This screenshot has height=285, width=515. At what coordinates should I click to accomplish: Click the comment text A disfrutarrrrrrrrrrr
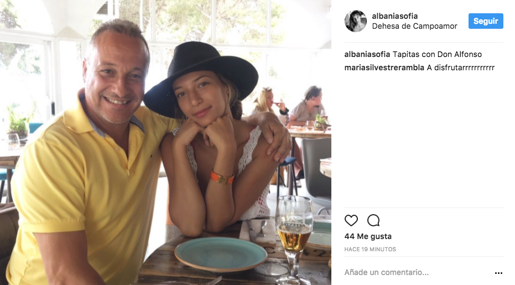pos(460,68)
